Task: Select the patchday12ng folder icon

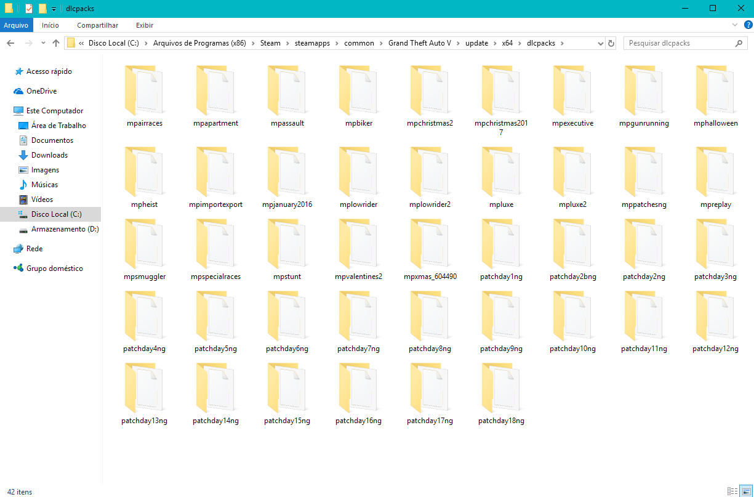Action: coord(715,315)
